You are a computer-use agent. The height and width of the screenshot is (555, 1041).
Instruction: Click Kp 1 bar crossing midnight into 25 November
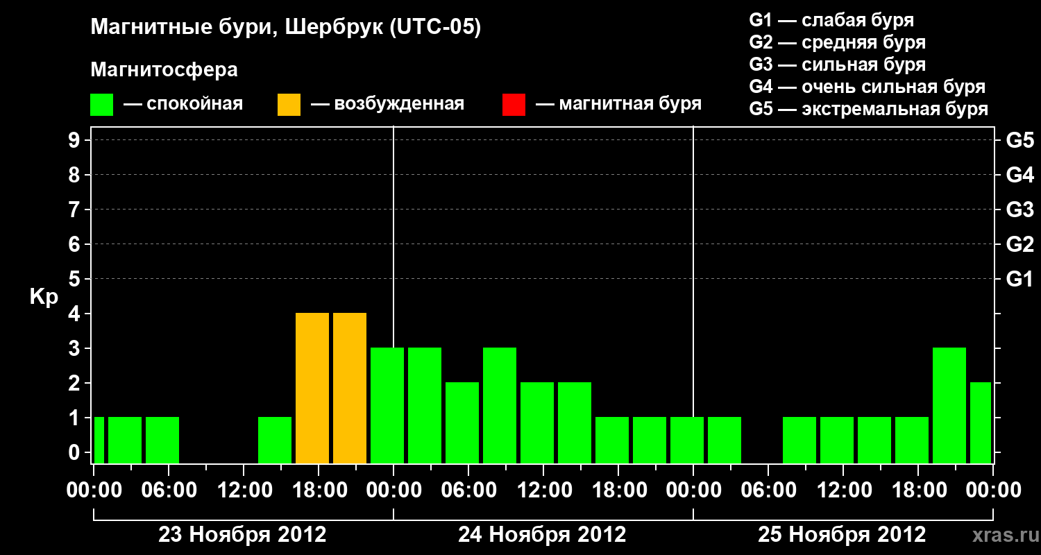pyautogui.click(x=687, y=440)
